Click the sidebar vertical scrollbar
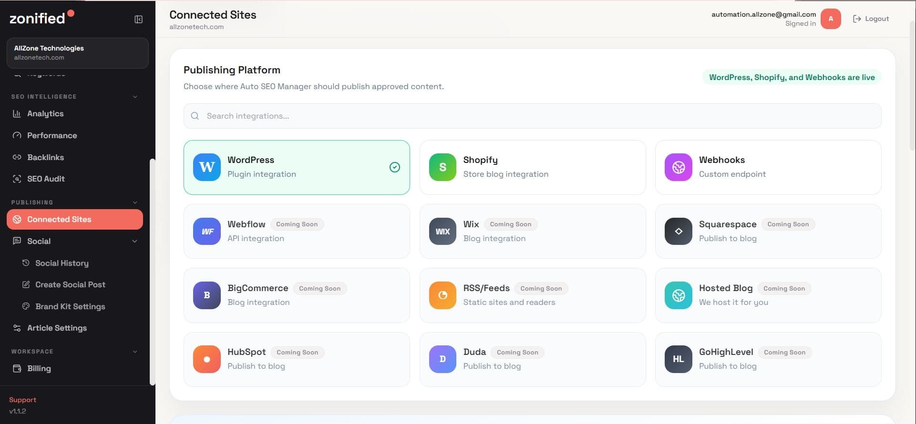 click(153, 272)
